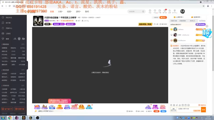Open the ranking list sidebar icon
This screenshot has height=120, width=214.
pyautogui.click(x=3, y=23)
